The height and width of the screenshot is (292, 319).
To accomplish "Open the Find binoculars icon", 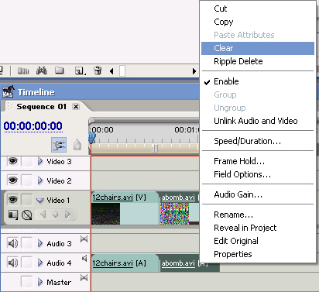I will click(41, 70).
